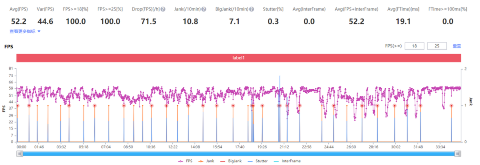Viewport: 480px width, 165px height.
Task: Click the Avg(FPS) value 52.2
Action: (19, 21)
